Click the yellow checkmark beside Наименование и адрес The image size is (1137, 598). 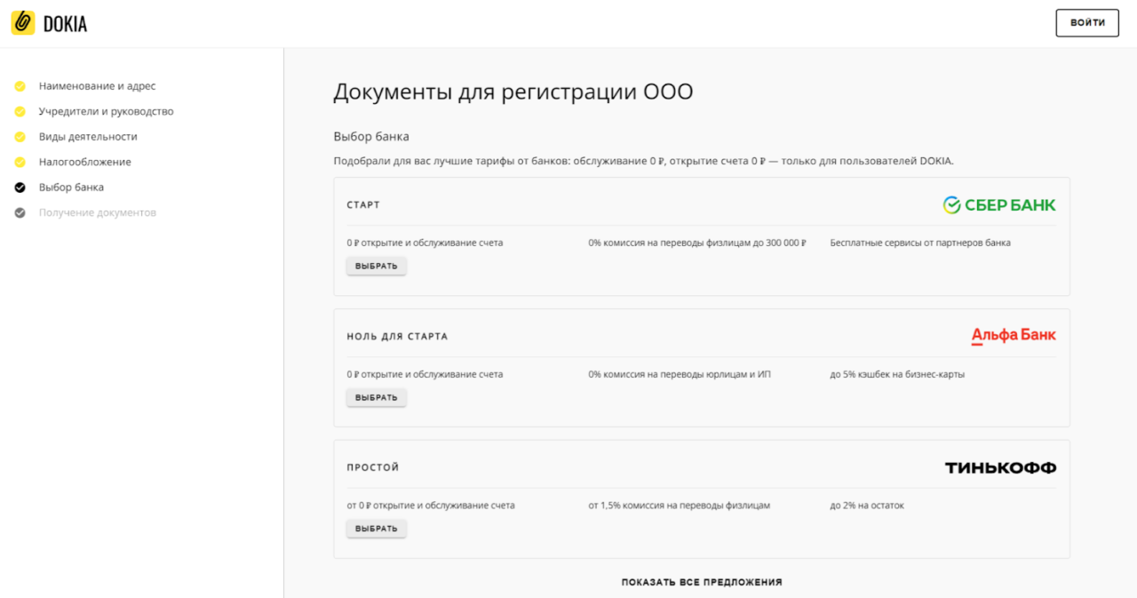[x=20, y=86]
